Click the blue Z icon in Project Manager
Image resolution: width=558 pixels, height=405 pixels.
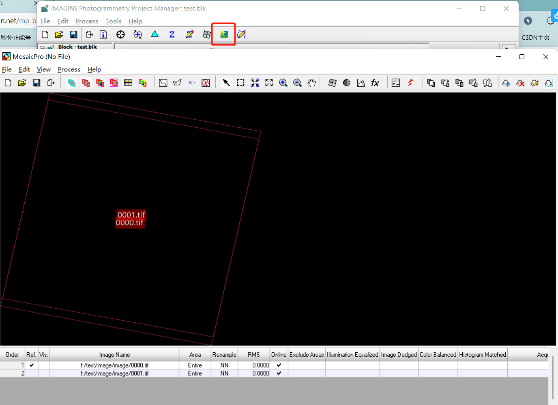172,34
